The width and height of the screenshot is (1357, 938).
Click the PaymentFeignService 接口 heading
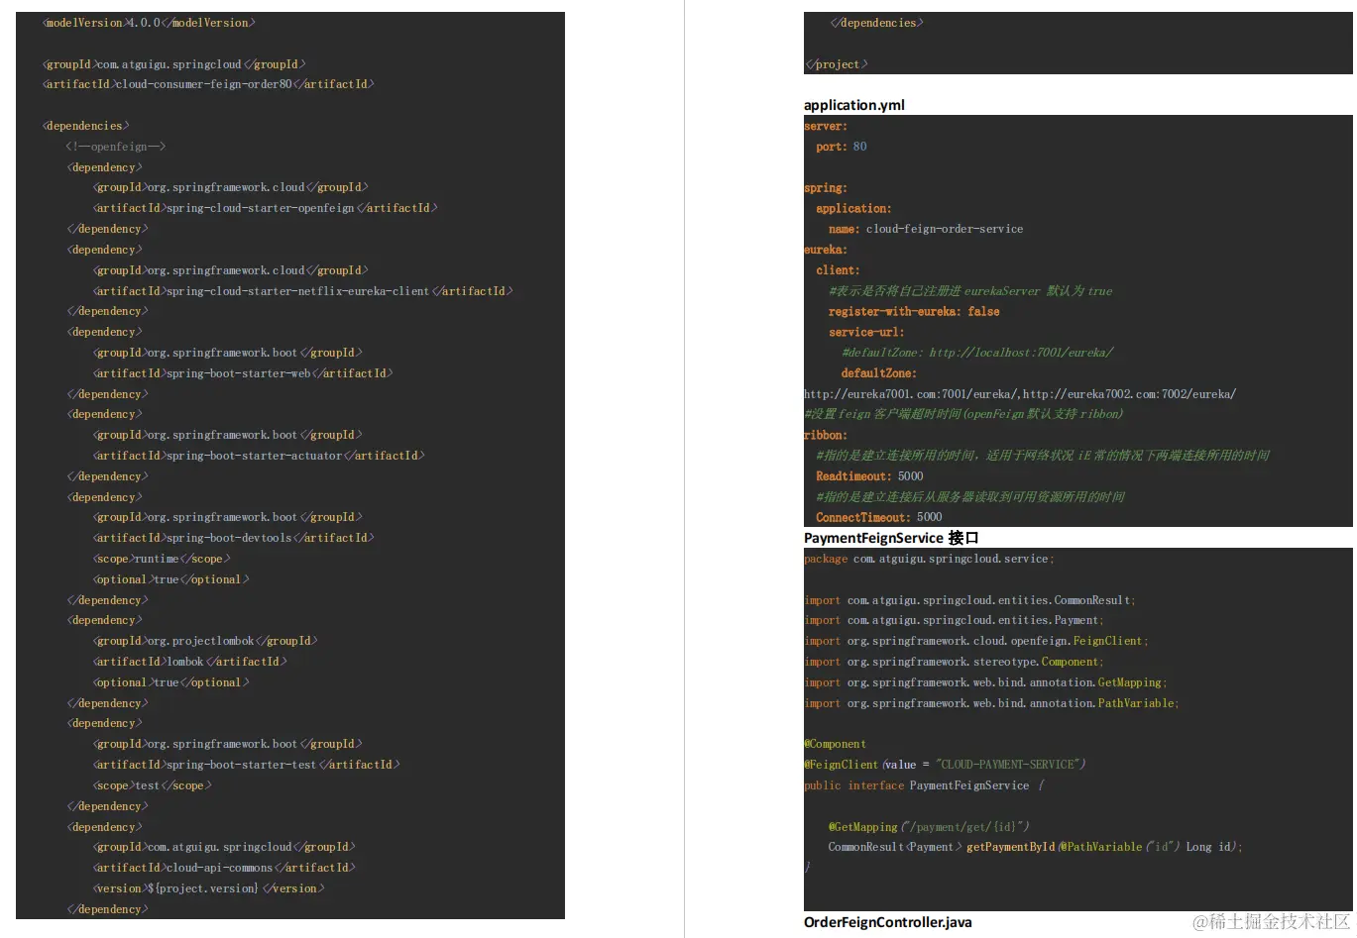[891, 538]
